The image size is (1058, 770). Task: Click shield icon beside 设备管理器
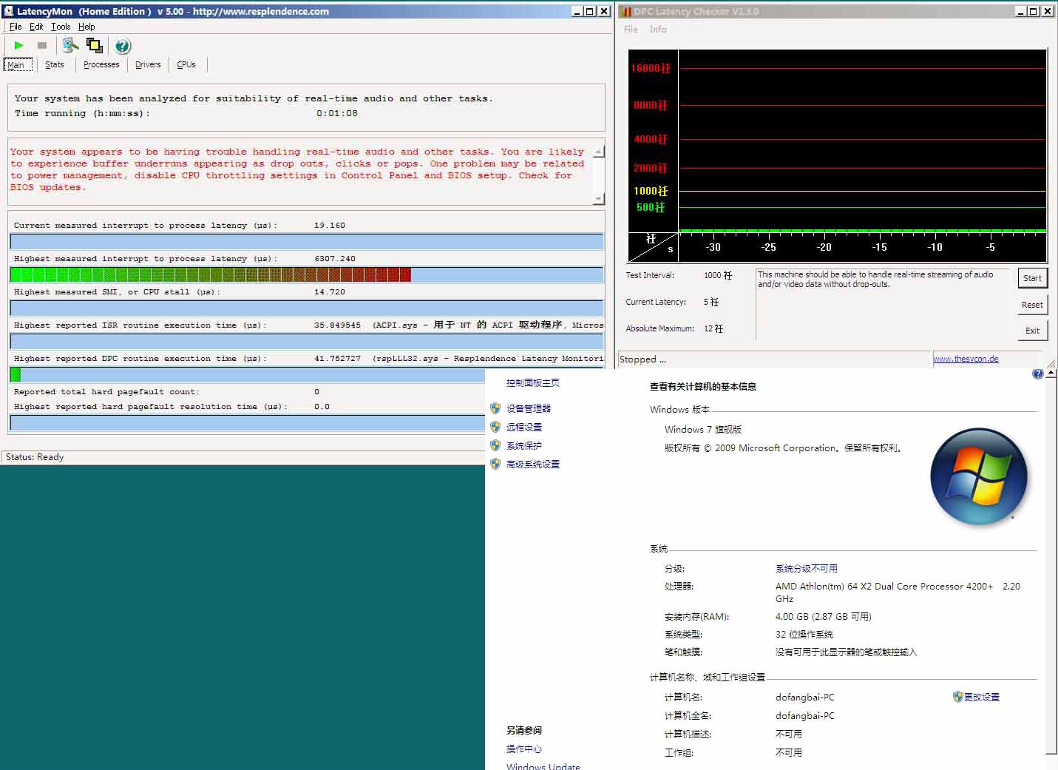tap(495, 408)
